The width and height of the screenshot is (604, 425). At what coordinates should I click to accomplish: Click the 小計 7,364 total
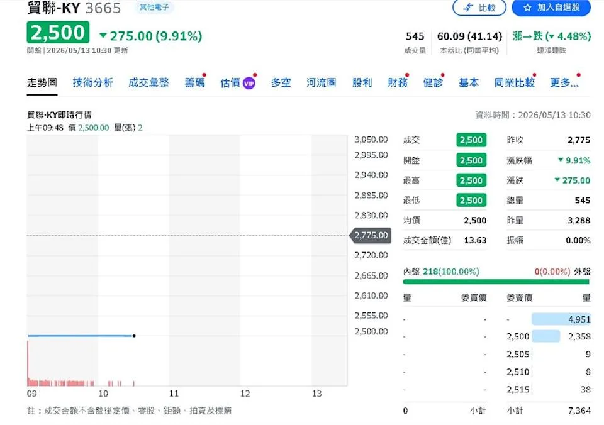pyautogui.click(x=579, y=411)
